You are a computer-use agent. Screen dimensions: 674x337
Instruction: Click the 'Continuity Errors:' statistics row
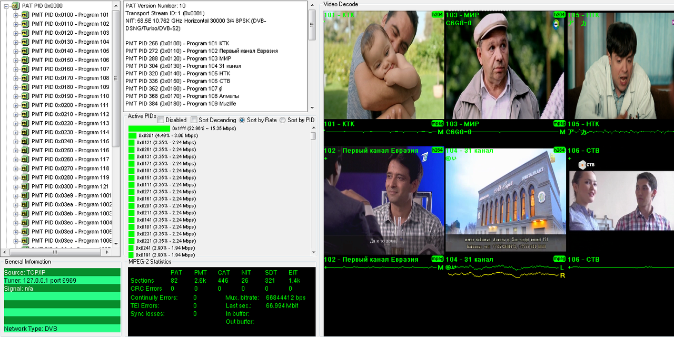tap(164, 298)
